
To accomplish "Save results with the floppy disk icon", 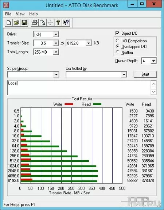I will click(x=24, y=23).
